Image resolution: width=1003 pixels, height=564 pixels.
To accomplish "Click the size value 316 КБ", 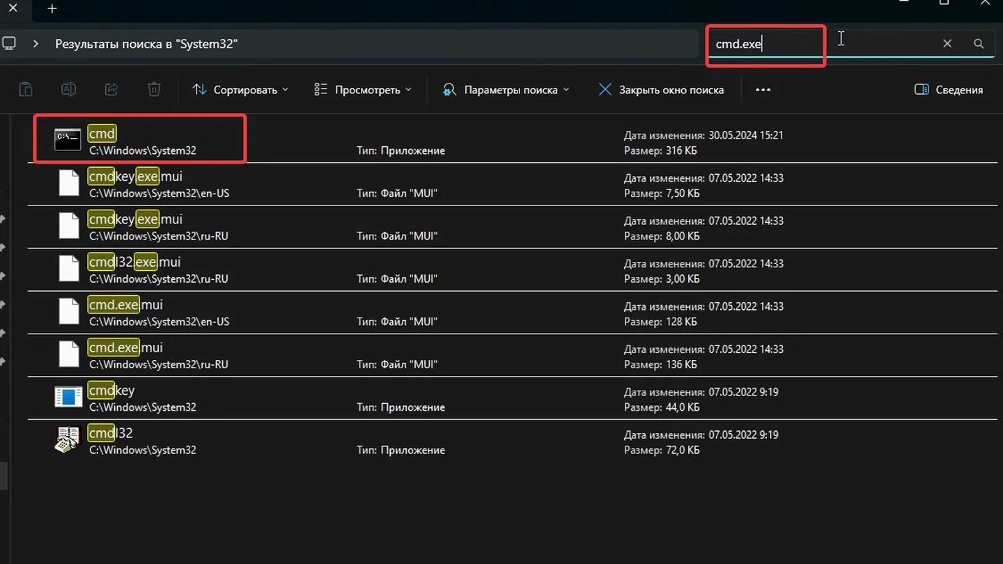I will coord(681,150).
